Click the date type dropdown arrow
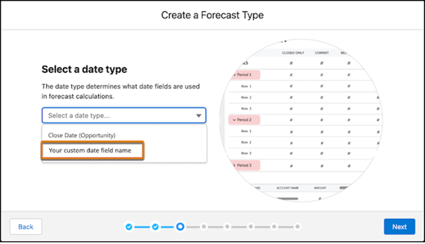425x244 pixels. click(x=199, y=115)
